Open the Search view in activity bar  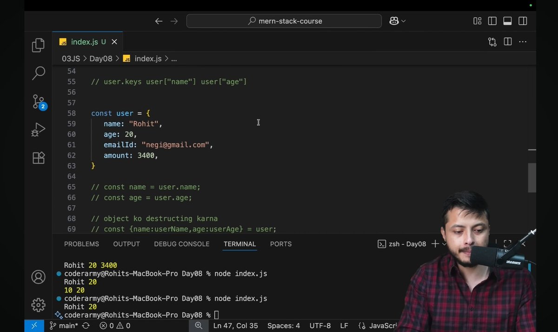tap(38, 73)
